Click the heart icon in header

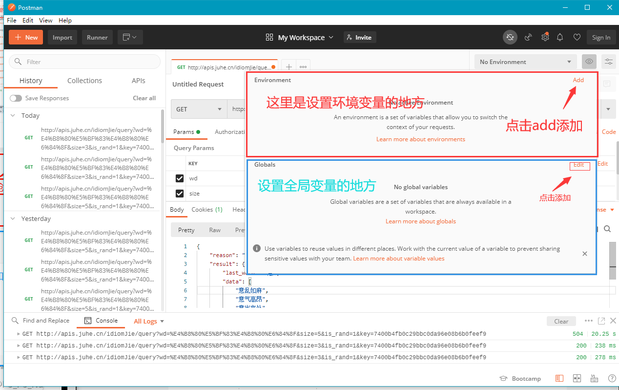[x=577, y=37]
